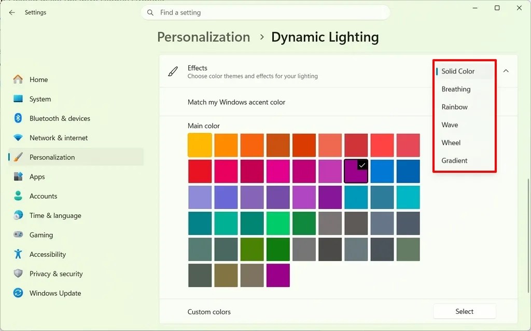The width and height of the screenshot is (531, 331).
Task: Click the Bluetooth icon in the sidebar
Action: tap(18, 118)
